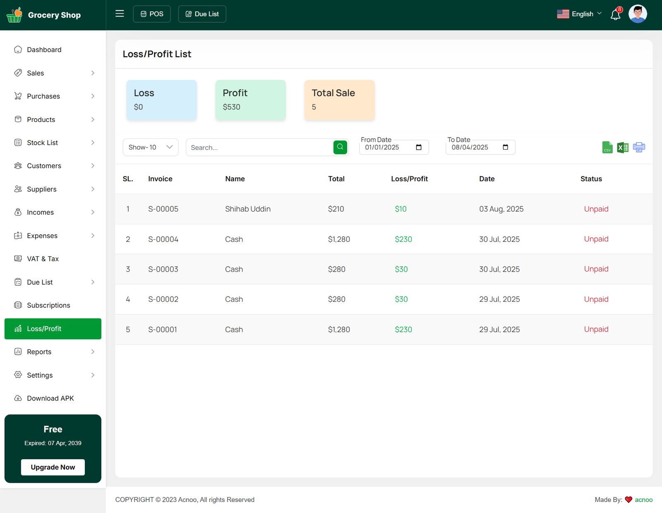Click the From Date field 01/01/2025
This screenshot has width=662, height=513.
(x=394, y=147)
